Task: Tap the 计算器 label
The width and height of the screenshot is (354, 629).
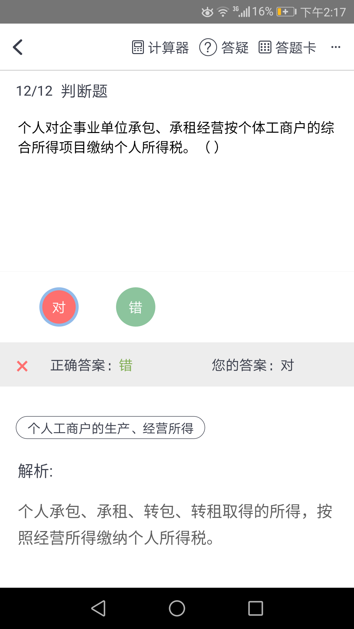Action: point(168,48)
